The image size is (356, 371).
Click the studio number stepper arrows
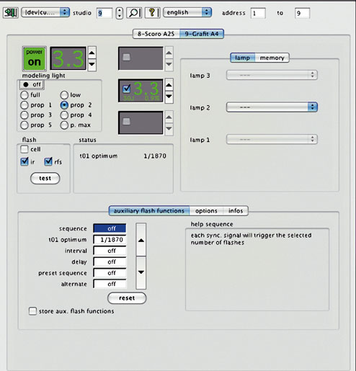point(120,13)
